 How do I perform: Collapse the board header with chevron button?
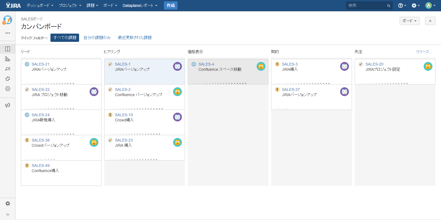click(430, 21)
